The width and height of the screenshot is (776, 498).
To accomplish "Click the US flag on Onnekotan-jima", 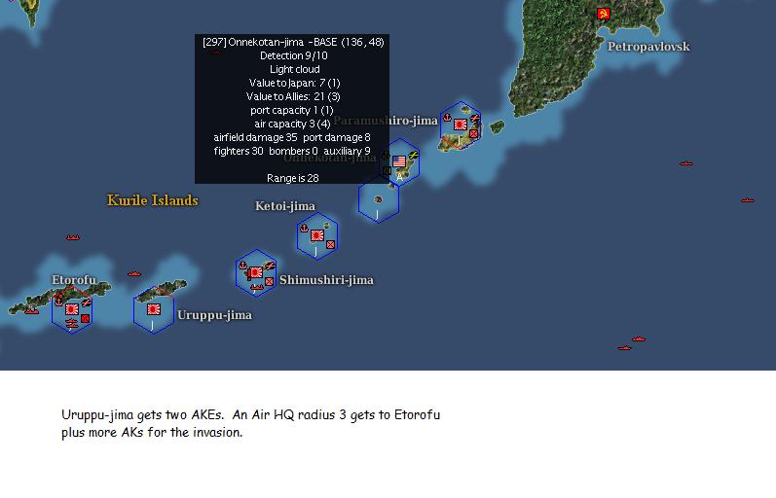I will pyautogui.click(x=399, y=161).
